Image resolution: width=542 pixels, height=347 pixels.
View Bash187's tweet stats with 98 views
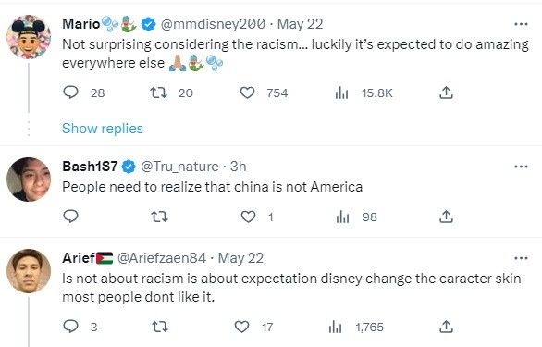342,217
